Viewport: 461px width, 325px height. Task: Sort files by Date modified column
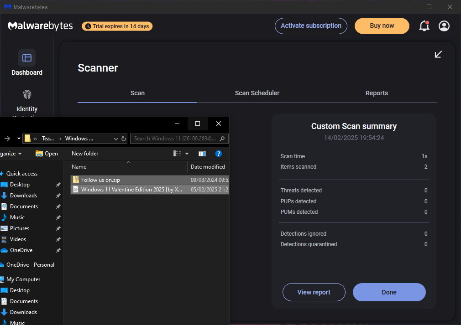(209, 167)
